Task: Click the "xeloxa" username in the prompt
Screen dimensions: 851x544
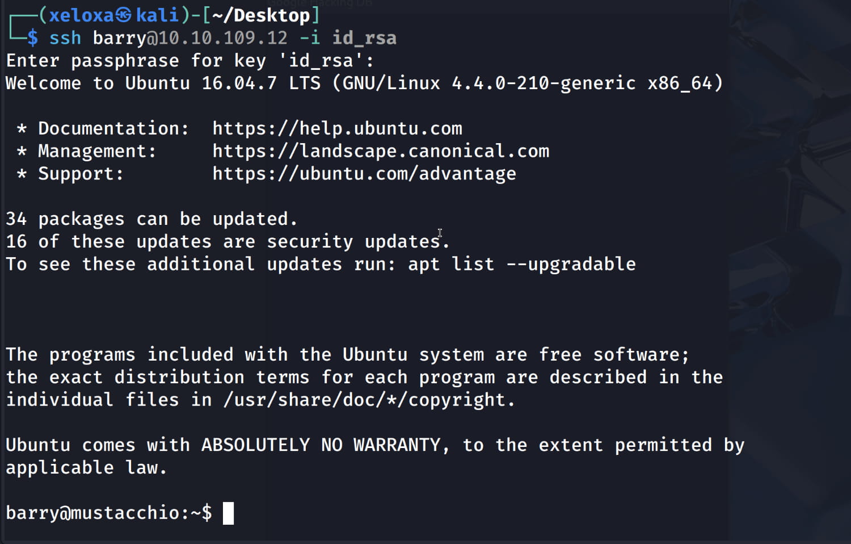Action: [x=81, y=15]
